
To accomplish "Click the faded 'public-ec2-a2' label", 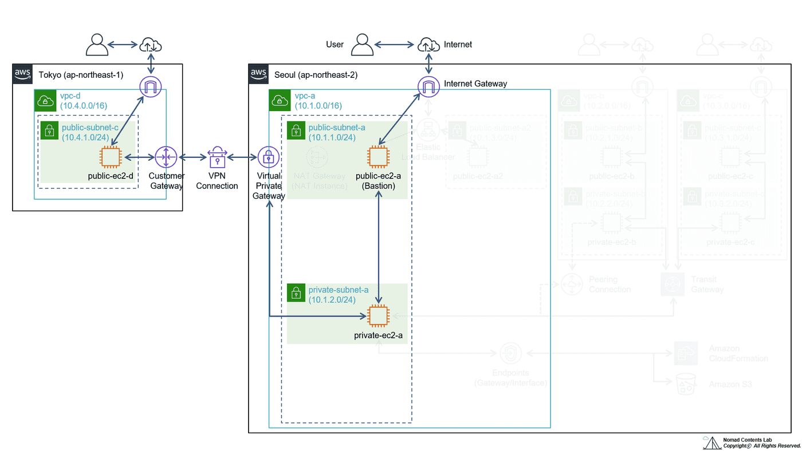I will [478, 176].
